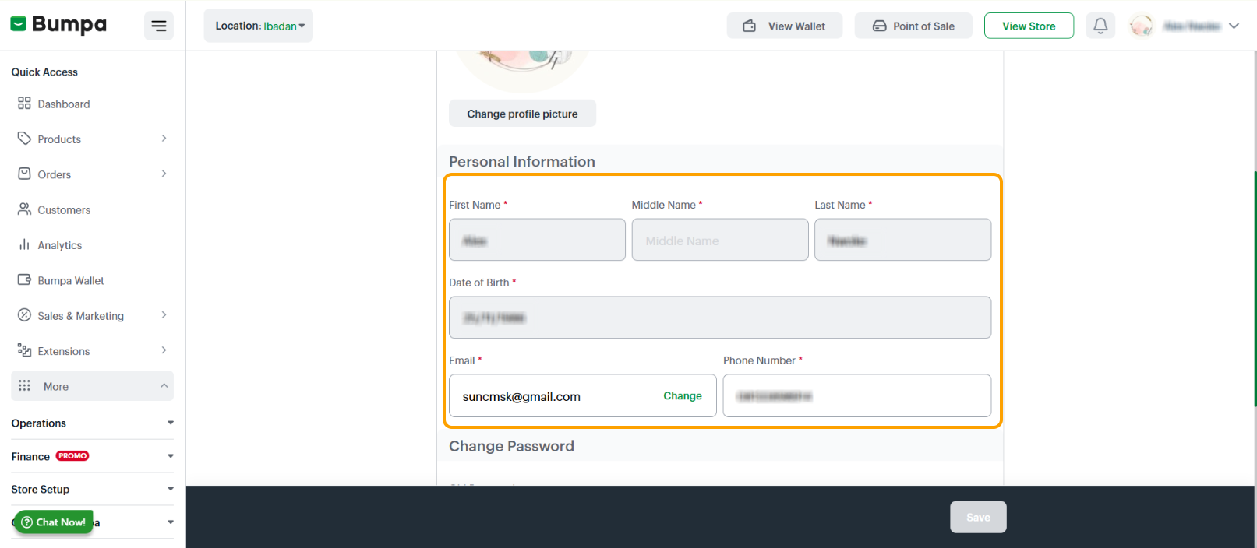The image size is (1257, 548).
Task: Click the View Store button
Action: click(x=1029, y=26)
